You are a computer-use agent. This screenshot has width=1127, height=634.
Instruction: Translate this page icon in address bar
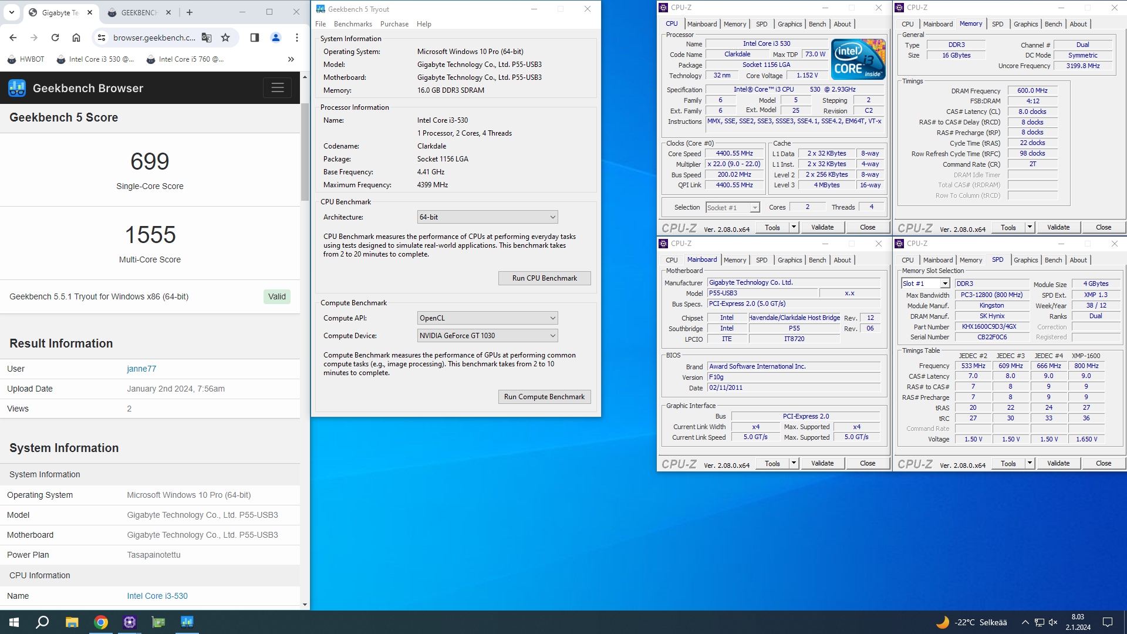[207, 38]
